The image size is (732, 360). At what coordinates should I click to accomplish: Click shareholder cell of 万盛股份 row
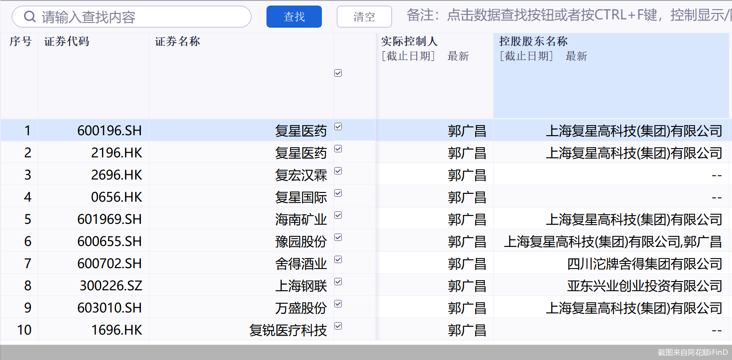pyautogui.click(x=611, y=308)
